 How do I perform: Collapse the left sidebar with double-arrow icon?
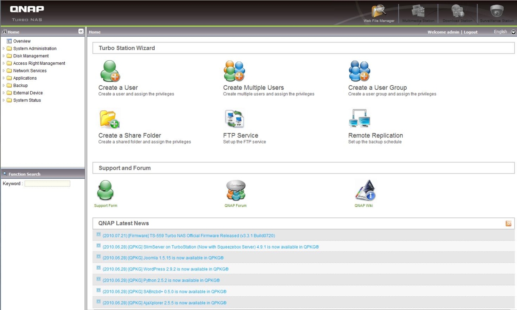[81, 31]
